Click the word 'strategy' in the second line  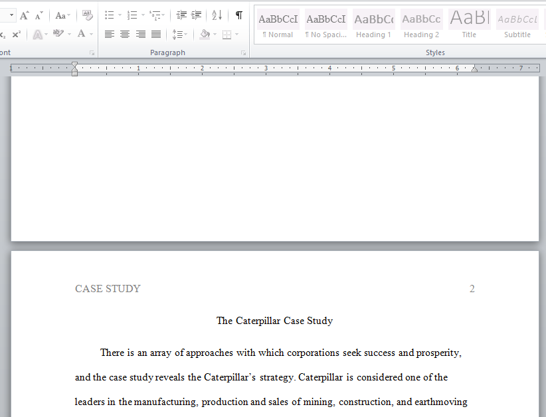[278, 377]
